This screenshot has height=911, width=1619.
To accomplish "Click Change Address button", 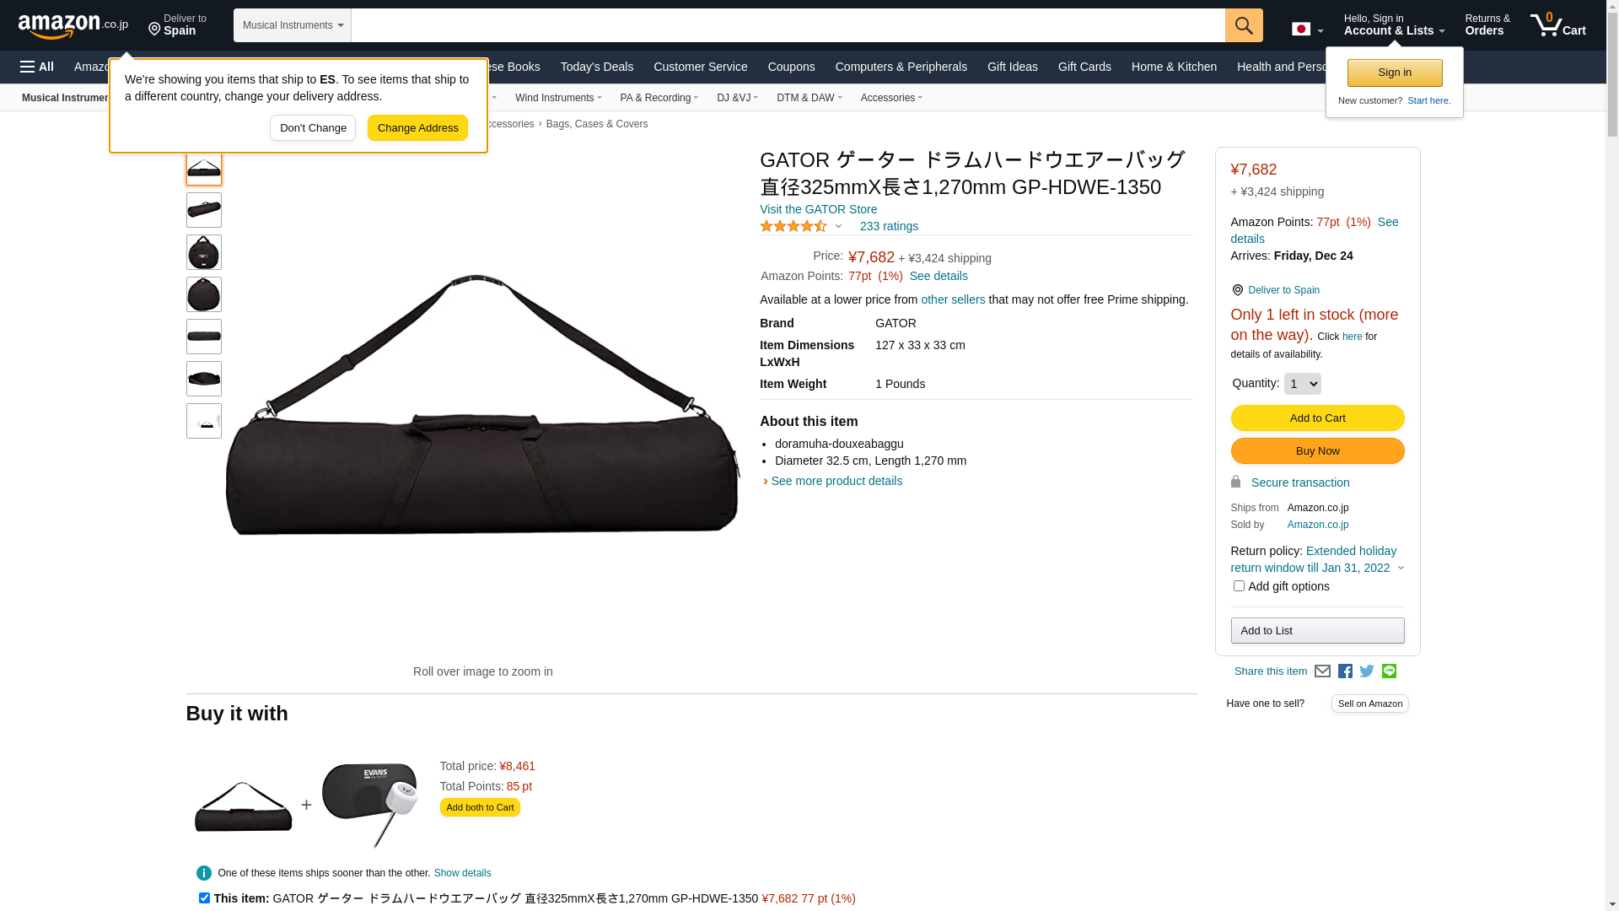I will point(417,128).
